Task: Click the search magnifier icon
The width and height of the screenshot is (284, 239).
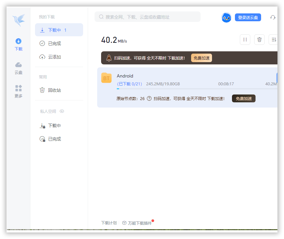Action: pyautogui.click(x=101, y=17)
